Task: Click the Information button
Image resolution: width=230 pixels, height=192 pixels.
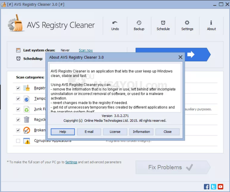Action: 141,132
